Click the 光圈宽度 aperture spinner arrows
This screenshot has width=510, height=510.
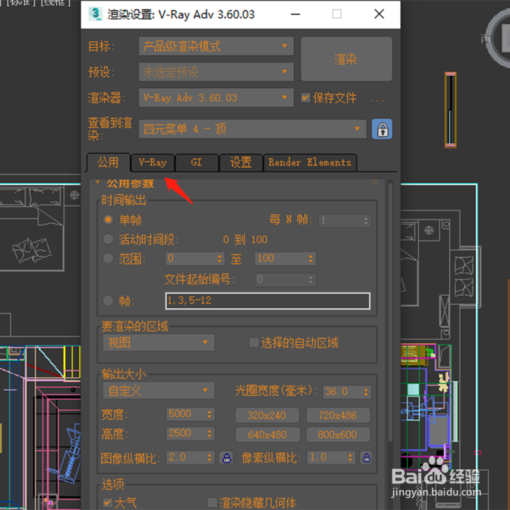(366, 392)
